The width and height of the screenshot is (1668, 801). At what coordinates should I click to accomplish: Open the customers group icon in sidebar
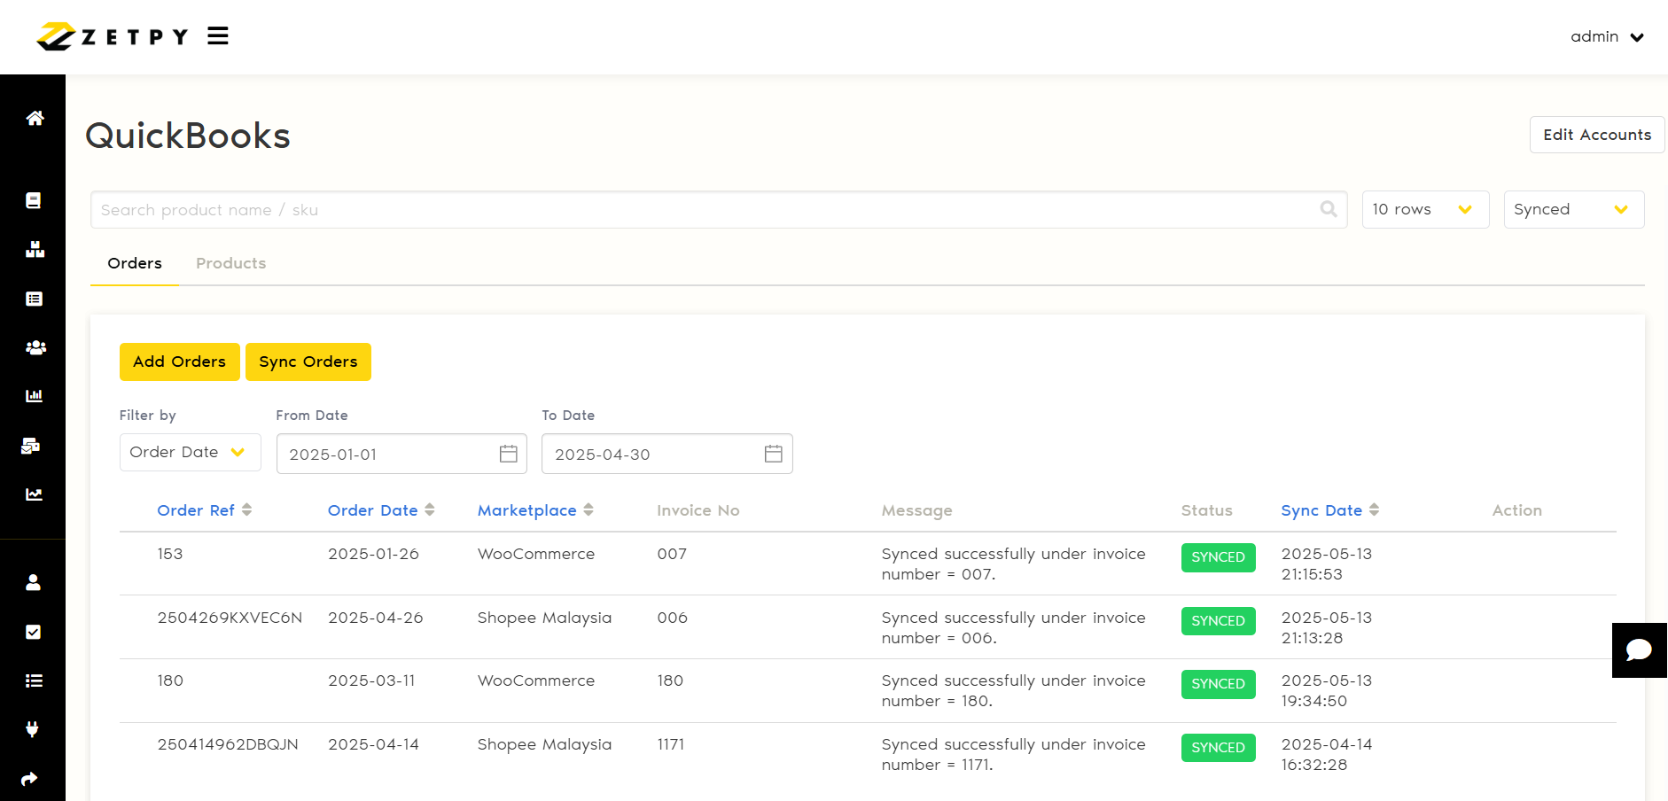coord(35,347)
